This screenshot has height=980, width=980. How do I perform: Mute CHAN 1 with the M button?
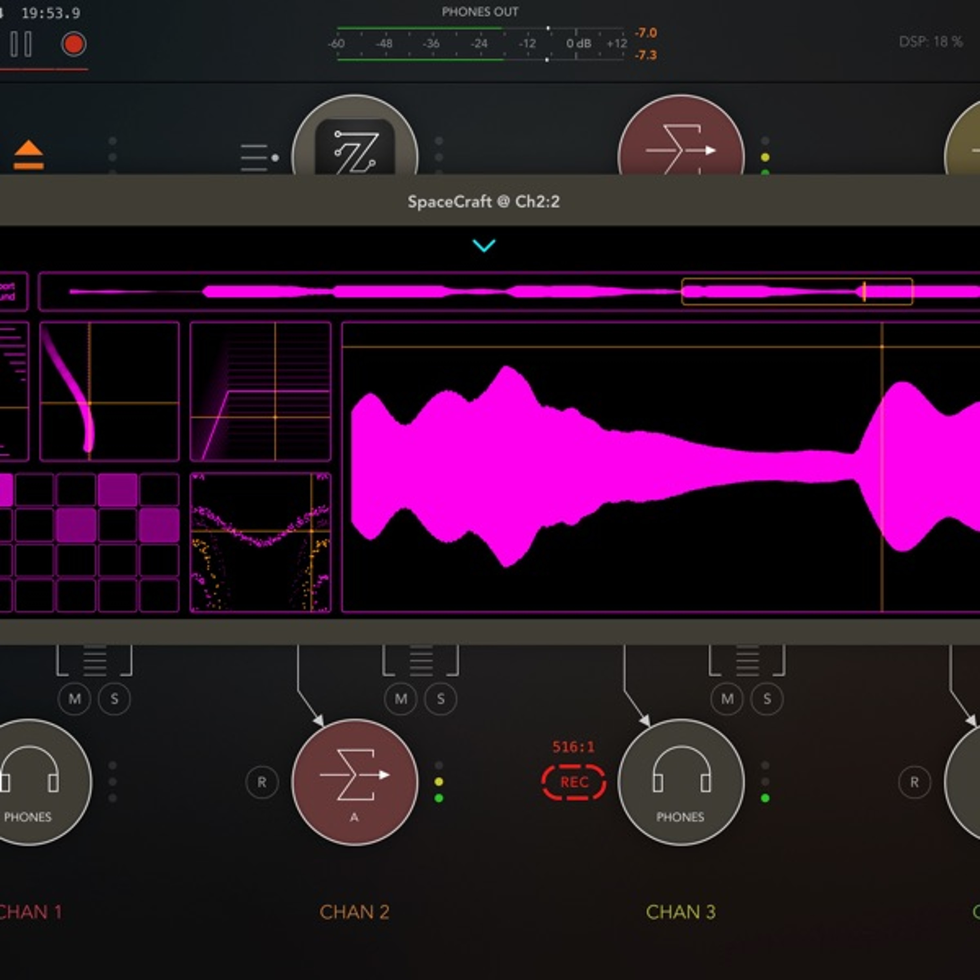[x=74, y=699]
